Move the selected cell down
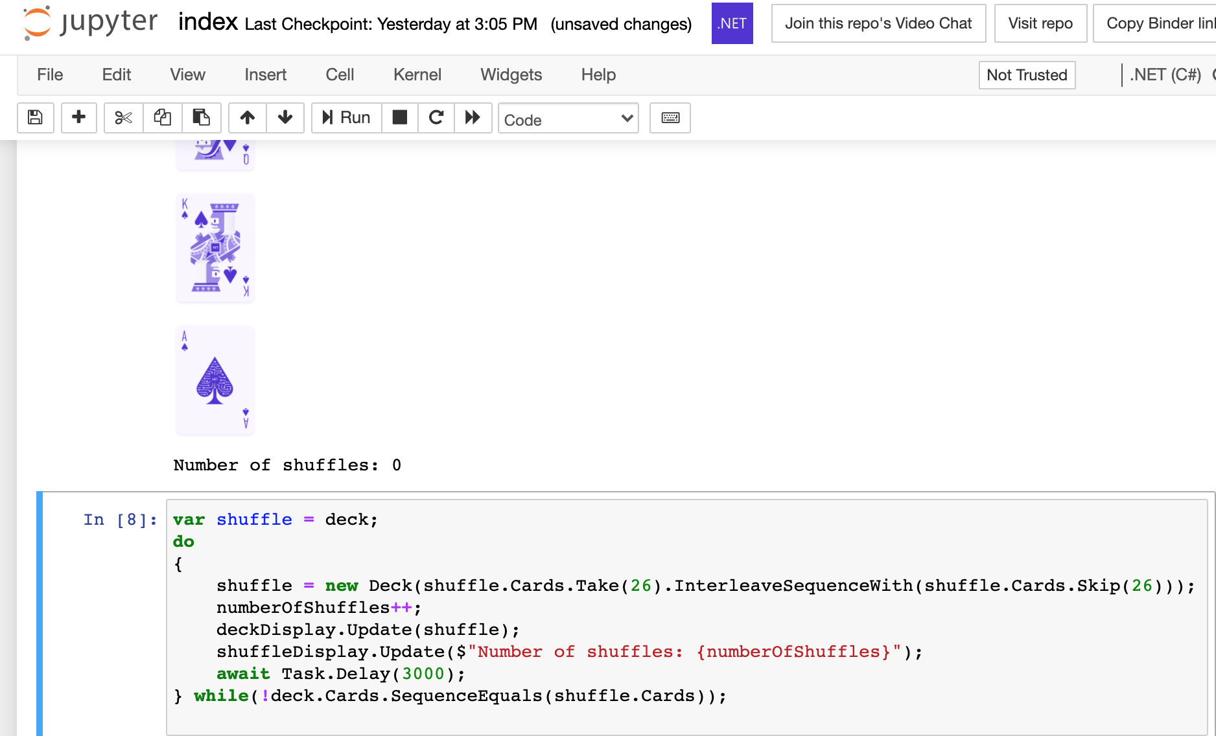Viewport: 1216px width, 736px height. point(285,118)
